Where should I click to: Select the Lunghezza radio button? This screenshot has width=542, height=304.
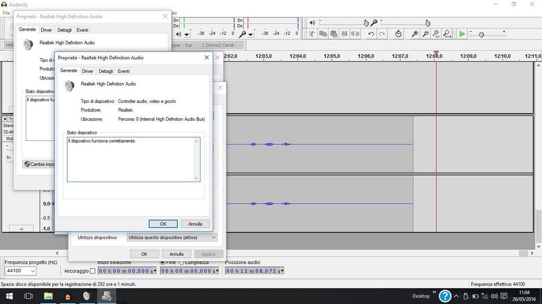coord(182,262)
